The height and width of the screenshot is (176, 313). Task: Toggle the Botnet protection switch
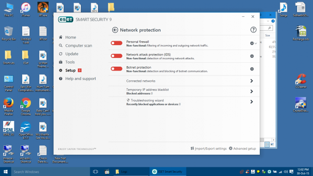point(117,69)
